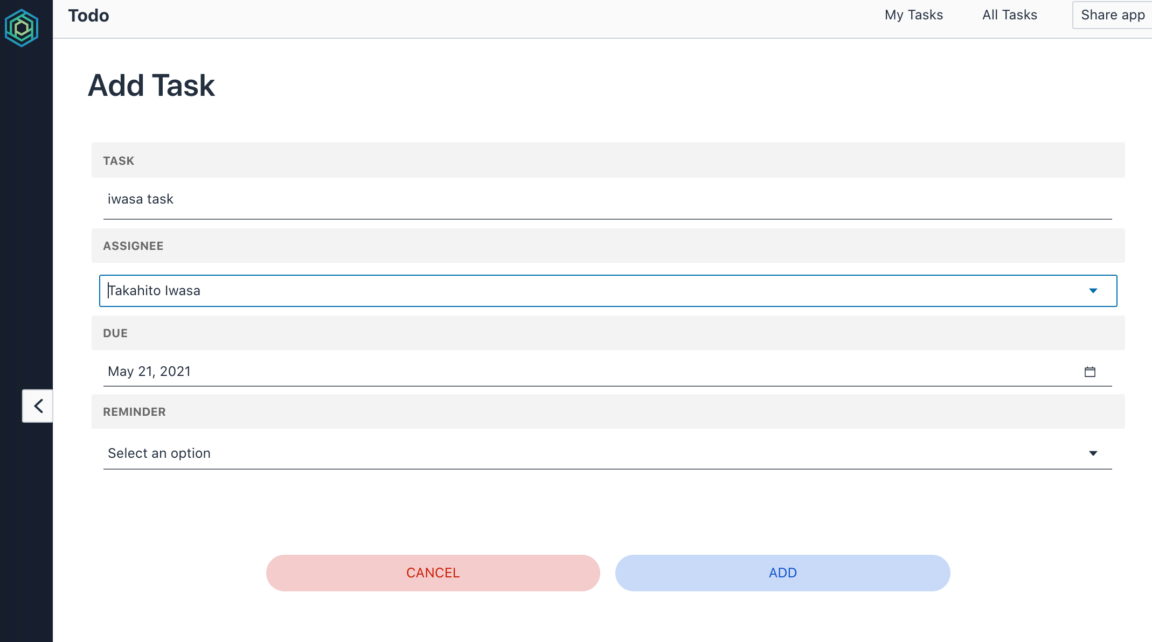Click the ASSIGNEE section header

[134, 246]
